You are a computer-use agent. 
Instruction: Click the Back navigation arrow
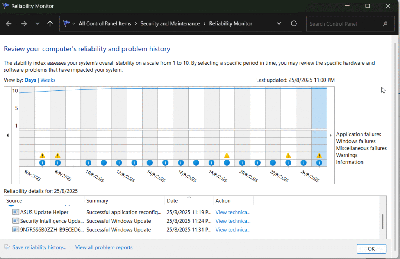pos(9,24)
